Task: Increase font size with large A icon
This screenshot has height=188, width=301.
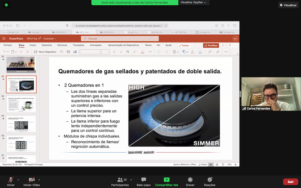Action: [114, 52]
